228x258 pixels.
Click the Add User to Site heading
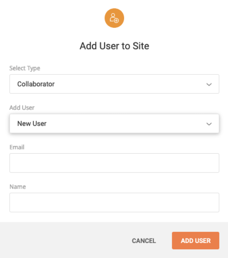(114, 46)
